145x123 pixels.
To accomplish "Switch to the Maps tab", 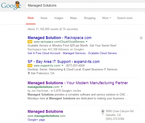I will tap(73, 18).
